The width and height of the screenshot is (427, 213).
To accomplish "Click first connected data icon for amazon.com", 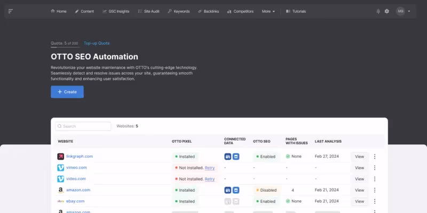I will click(228, 190).
